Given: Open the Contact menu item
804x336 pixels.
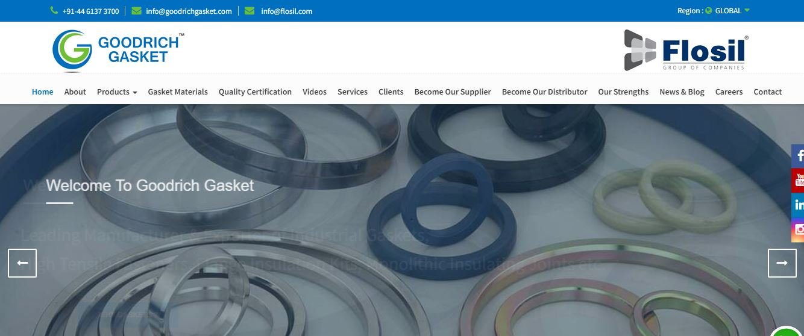Looking at the screenshot, I should 768,92.
